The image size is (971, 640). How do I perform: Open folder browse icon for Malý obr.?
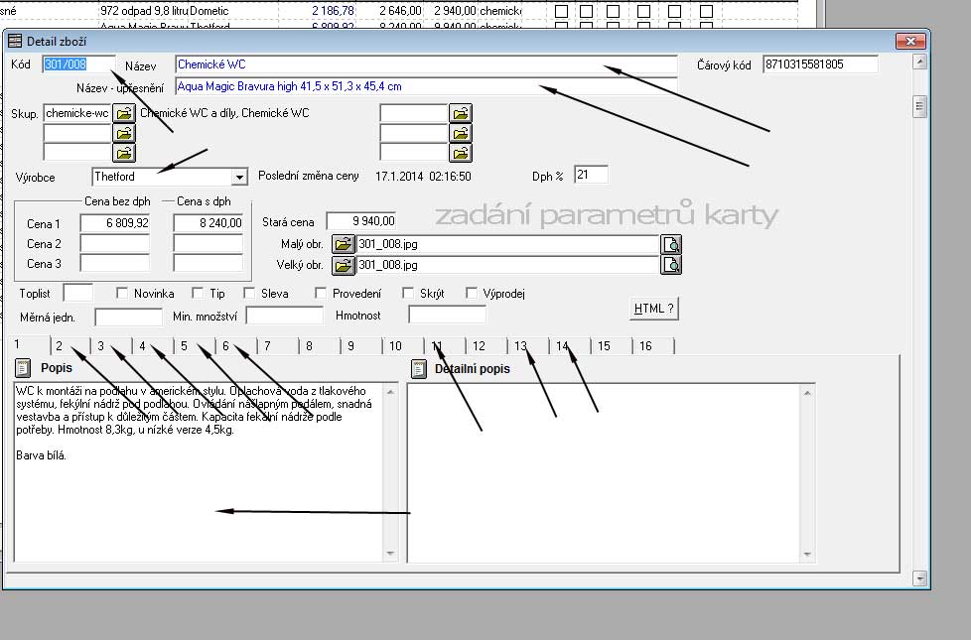[344, 244]
